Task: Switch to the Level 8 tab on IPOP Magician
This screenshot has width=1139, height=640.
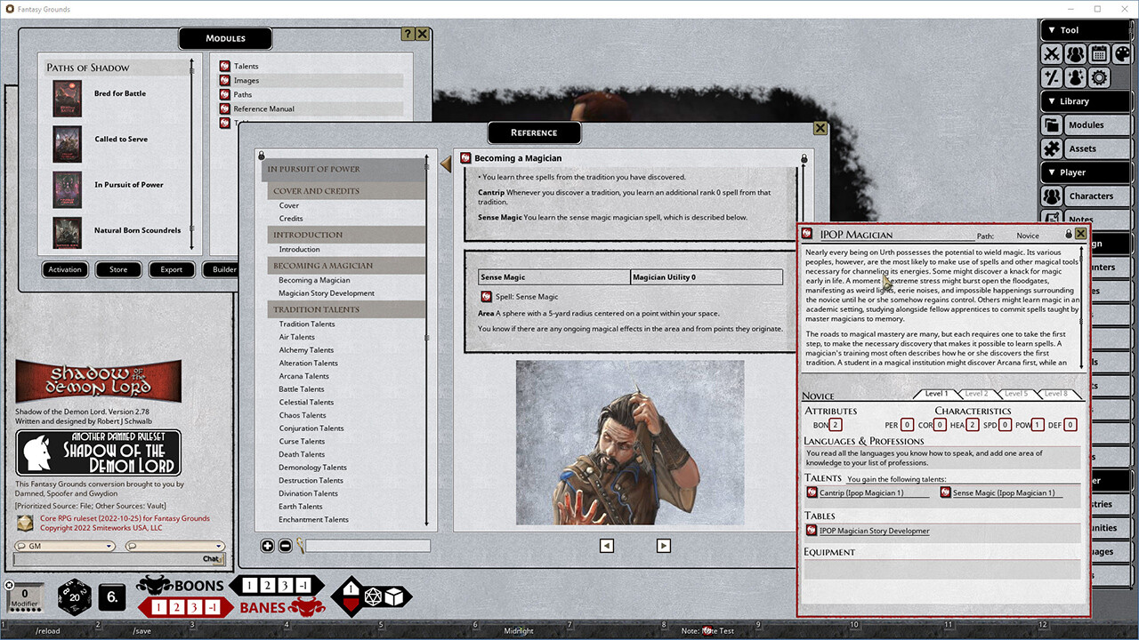Action: point(1056,393)
